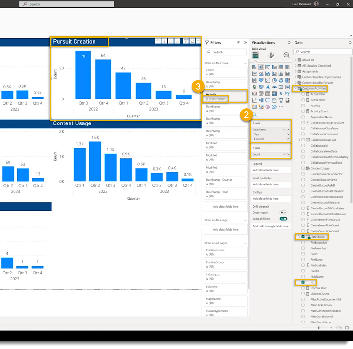Choose the funnel chart visual
This screenshot has height=349, width=353.
[261, 81]
